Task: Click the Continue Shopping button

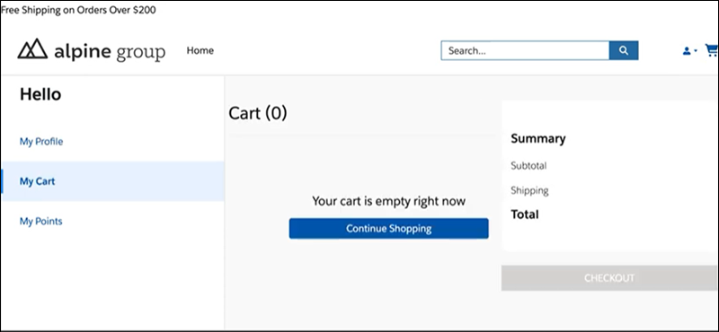Action: 388,229
